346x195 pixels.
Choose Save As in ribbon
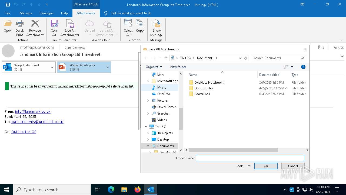pos(54,28)
